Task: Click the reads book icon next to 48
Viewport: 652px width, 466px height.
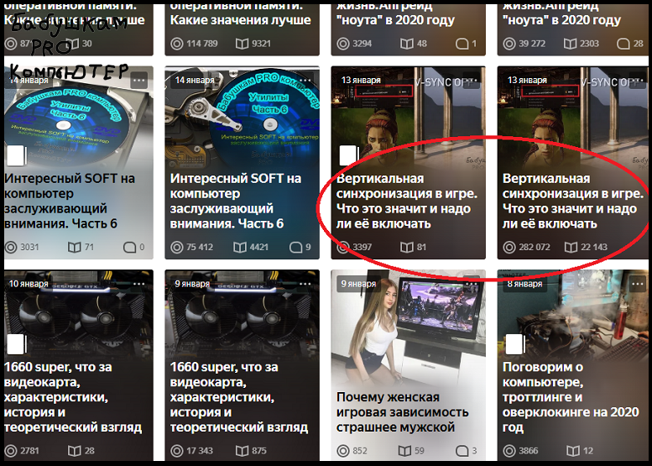Action: tap(406, 44)
